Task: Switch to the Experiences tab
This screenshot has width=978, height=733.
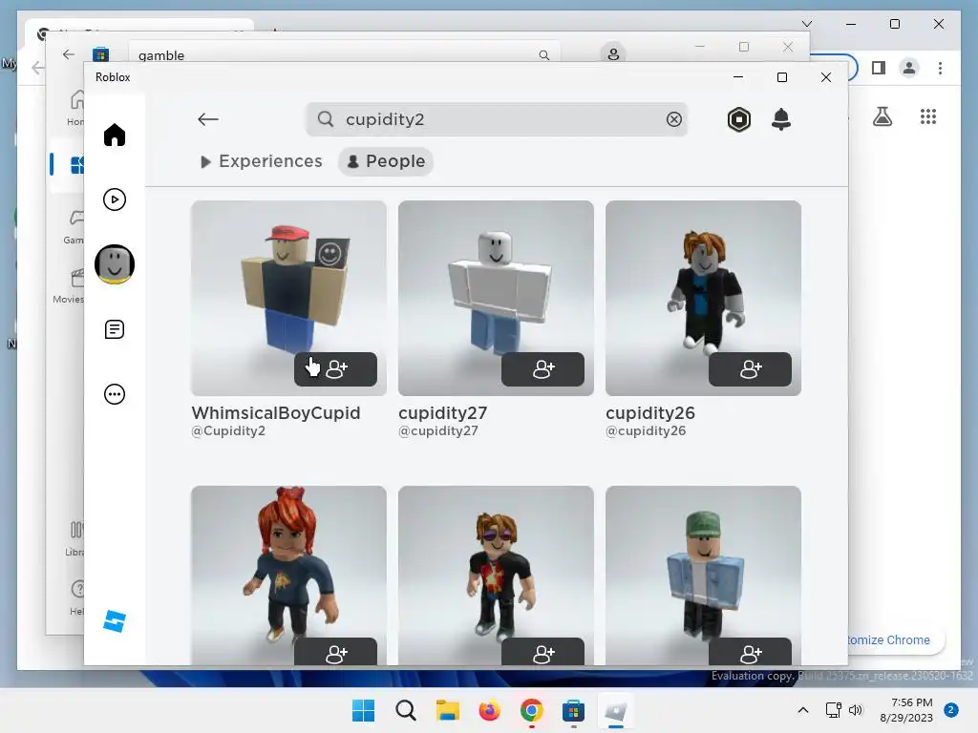Action: pos(261,161)
